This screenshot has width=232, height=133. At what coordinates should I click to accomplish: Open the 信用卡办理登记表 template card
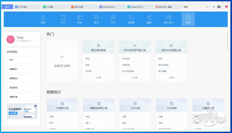(x=171, y=61)
